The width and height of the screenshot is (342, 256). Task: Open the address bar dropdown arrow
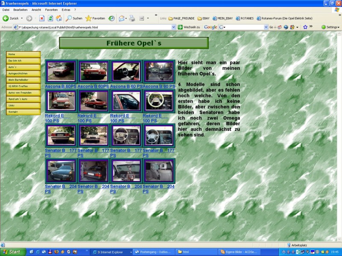coord(174,27)
